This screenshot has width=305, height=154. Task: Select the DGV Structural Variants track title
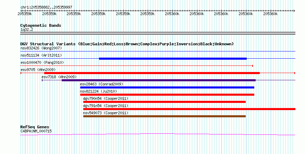coord(127,44)
